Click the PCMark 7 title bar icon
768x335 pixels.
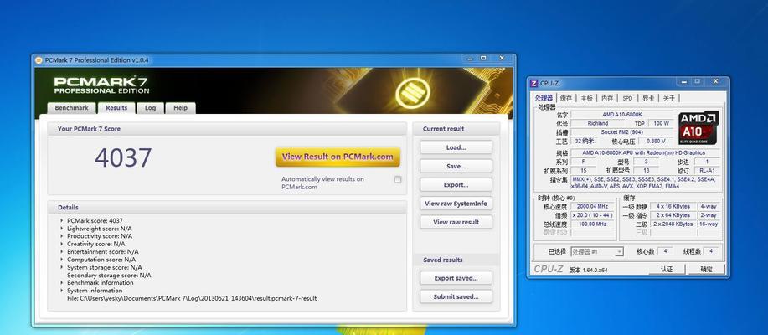pos(39,59)
